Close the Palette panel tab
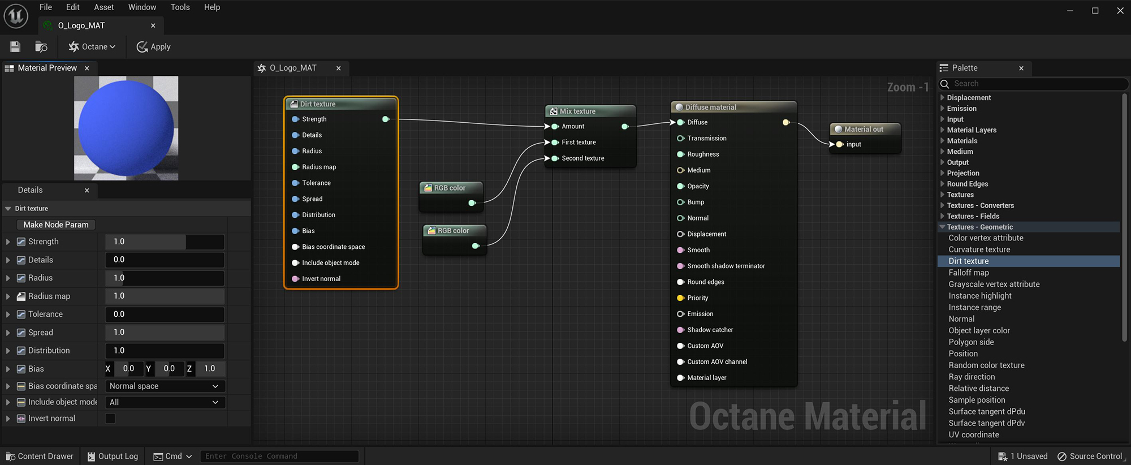The width and height of the screenshot is (1131, 465). coord(1021,68)
